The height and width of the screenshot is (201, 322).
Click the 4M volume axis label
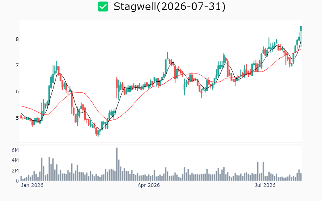pos(15,160)
